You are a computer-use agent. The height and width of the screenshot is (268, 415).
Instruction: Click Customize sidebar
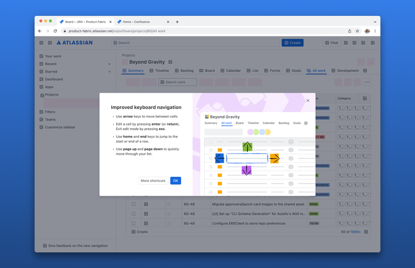[57, 127]
